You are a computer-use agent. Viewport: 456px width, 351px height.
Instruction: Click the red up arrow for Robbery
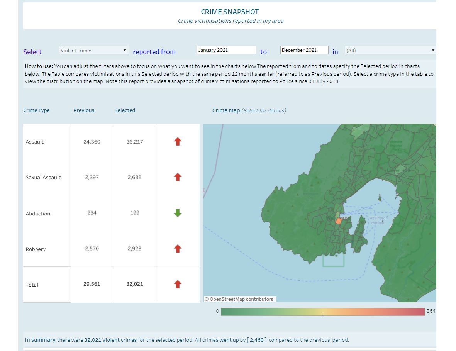[178, 249]
